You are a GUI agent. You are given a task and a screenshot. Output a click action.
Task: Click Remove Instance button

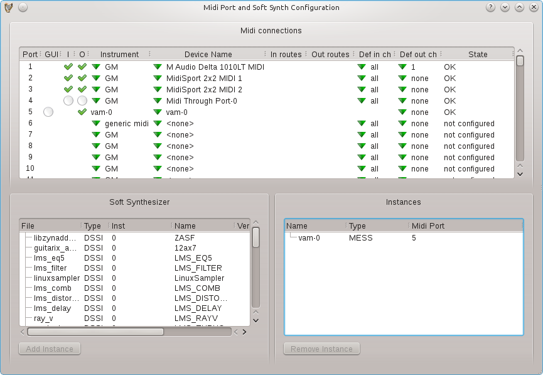click(321, 349)
